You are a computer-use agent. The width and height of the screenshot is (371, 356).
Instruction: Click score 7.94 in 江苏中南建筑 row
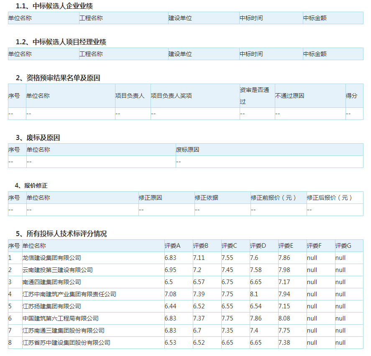point(284,294)
